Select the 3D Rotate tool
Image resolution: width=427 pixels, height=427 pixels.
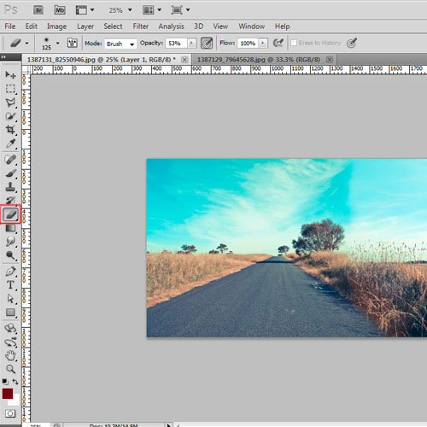click(10, 328)
